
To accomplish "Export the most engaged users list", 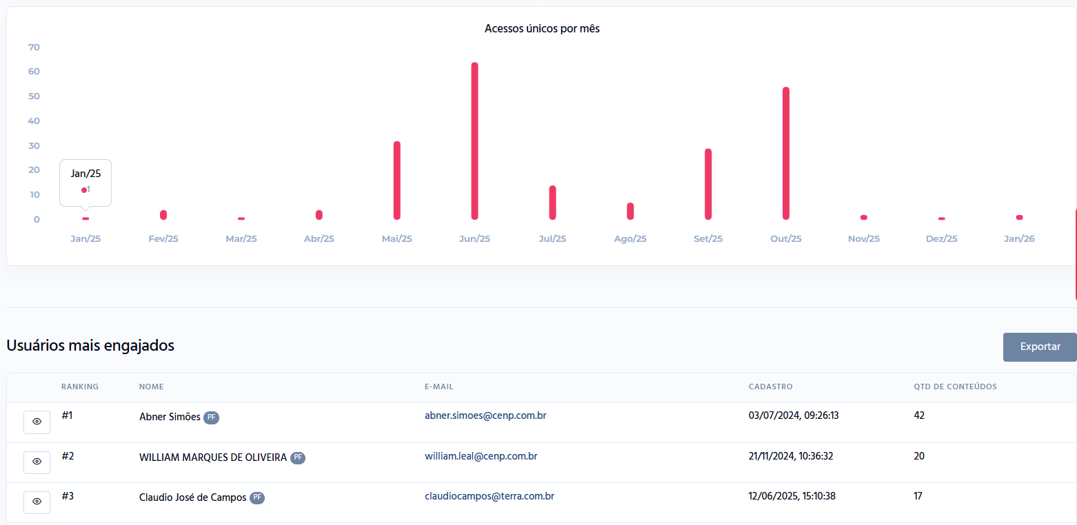I will pos(1040,347).
